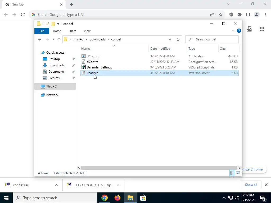The width and height of the screenshot is (271, 203).
Task: Click Show all downloads
Action: click(x=251, y=185)
